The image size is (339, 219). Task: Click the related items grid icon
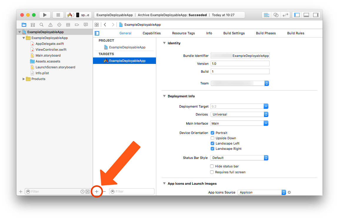(97, 25)
